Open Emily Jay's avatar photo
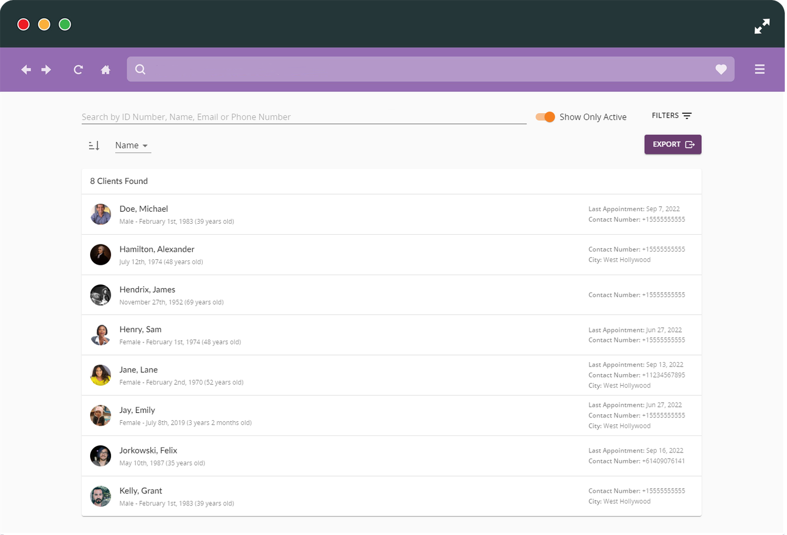787x535 pixels. [x=101, y=416]
